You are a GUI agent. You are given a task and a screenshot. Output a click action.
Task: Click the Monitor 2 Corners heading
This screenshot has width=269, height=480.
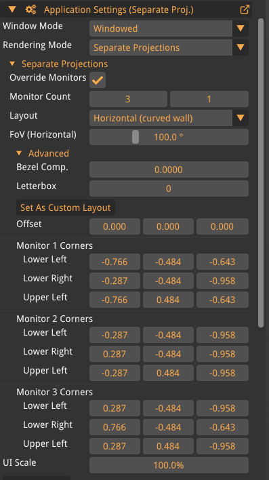coord(54,319)
